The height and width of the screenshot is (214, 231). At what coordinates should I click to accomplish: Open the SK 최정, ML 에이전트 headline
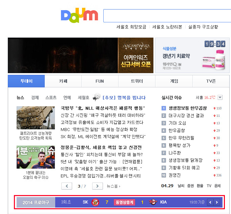click(x=103, y=136)
